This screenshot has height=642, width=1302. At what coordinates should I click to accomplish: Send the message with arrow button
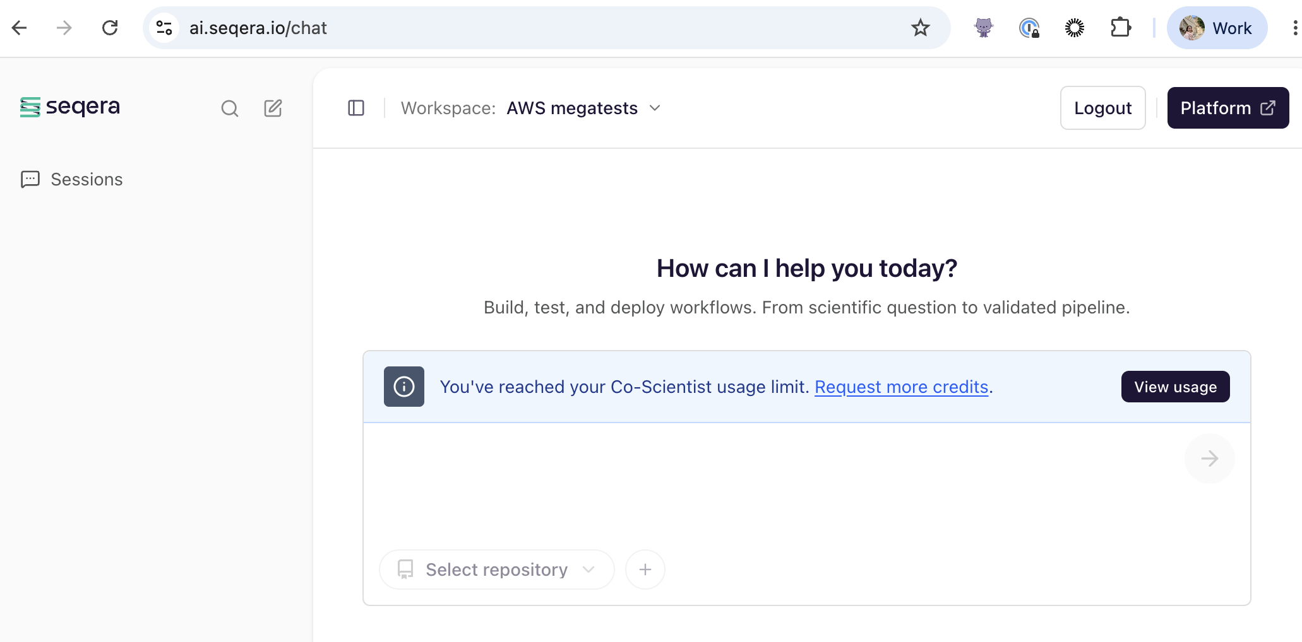[x=1209, y=458]
